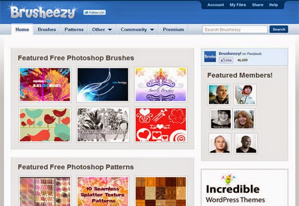Image resolution: width=299 pixels, height=206 pixels.
Task: Go to the Brushes tab
Action: [x=47, y=29]
